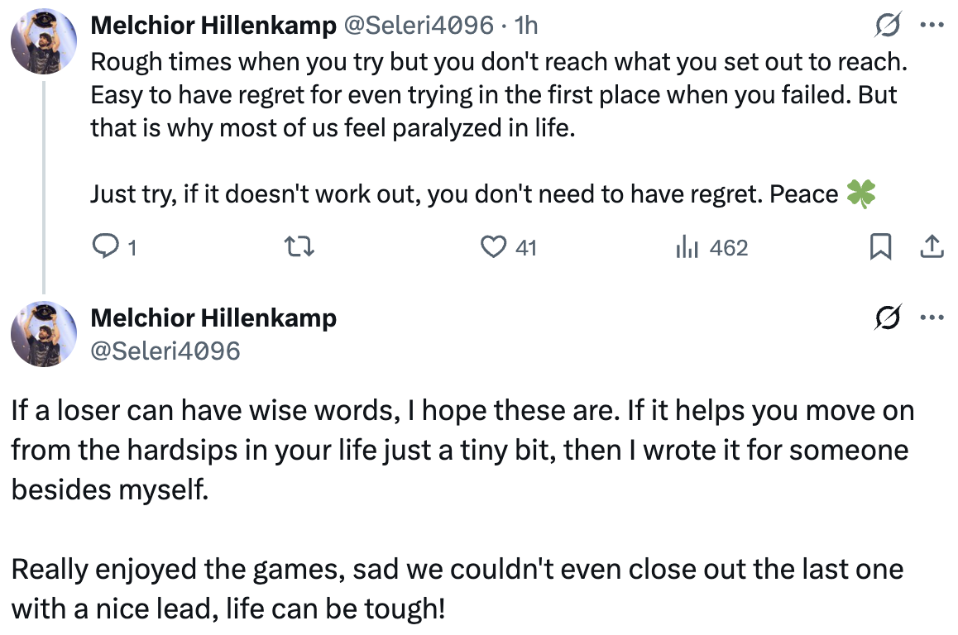Click @Seleri4096 handle under second name
The image size is (958, 635).
(x=165, y=351)
